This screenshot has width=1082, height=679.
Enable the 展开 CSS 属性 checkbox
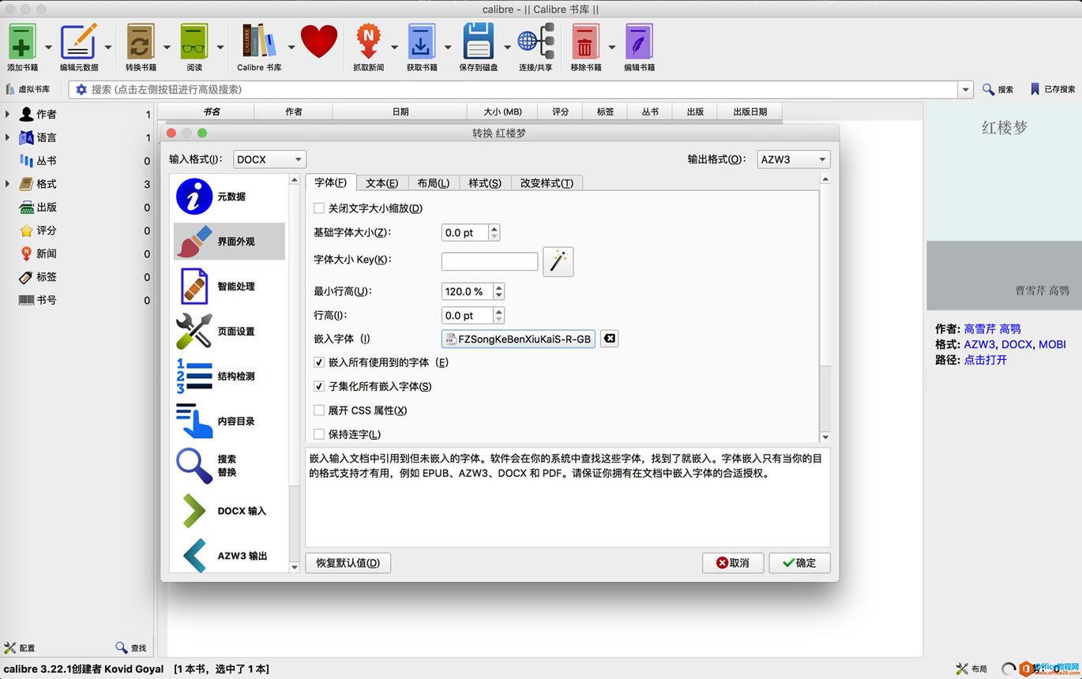(319, 410)
